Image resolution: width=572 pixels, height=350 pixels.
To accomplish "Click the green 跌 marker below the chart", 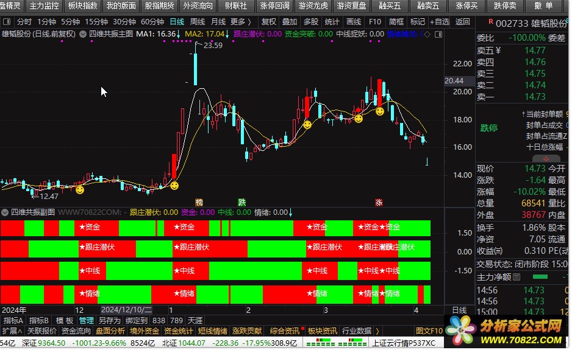I will coord(242,203).
